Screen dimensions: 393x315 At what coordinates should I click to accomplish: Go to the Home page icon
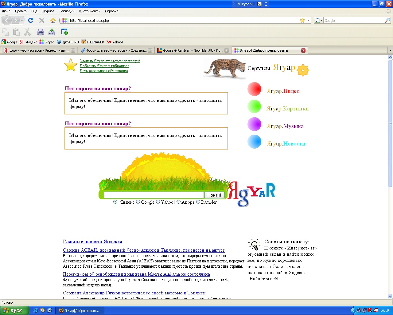(x=53, y=20)
